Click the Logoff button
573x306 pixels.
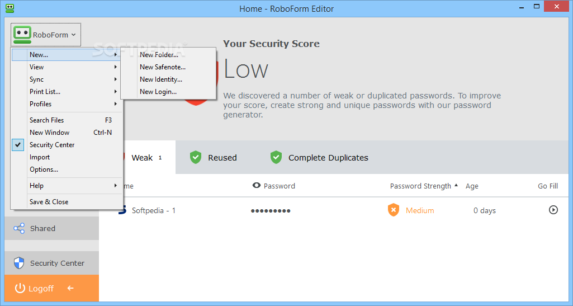[x=51, y=289]
